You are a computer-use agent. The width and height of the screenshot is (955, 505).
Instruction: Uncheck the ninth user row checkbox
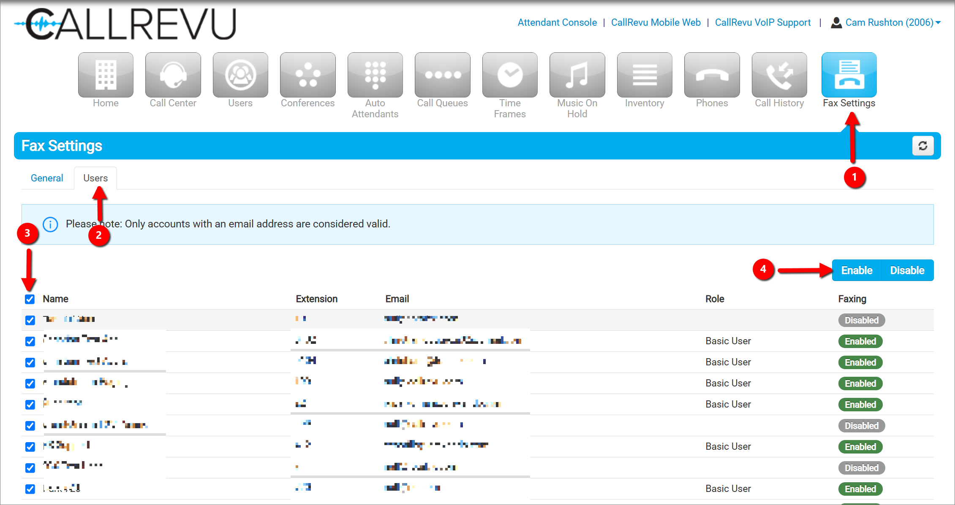(x=30, y=489)
